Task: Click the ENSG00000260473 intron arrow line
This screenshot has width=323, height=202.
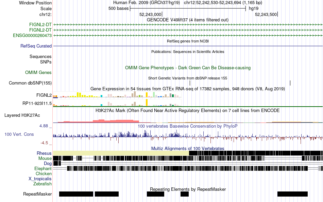Action: pos(188,35)
